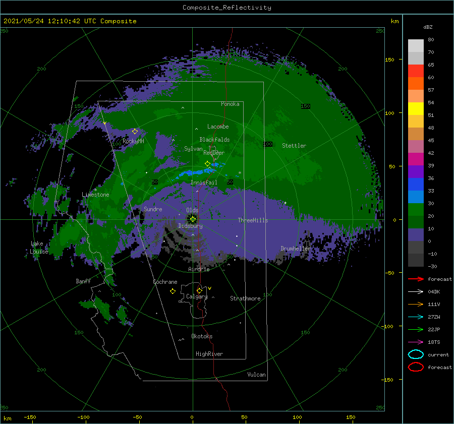This screenshot has width=454, height=424.
Task: Click the Sylvan label on map
Action: (193, 149)
